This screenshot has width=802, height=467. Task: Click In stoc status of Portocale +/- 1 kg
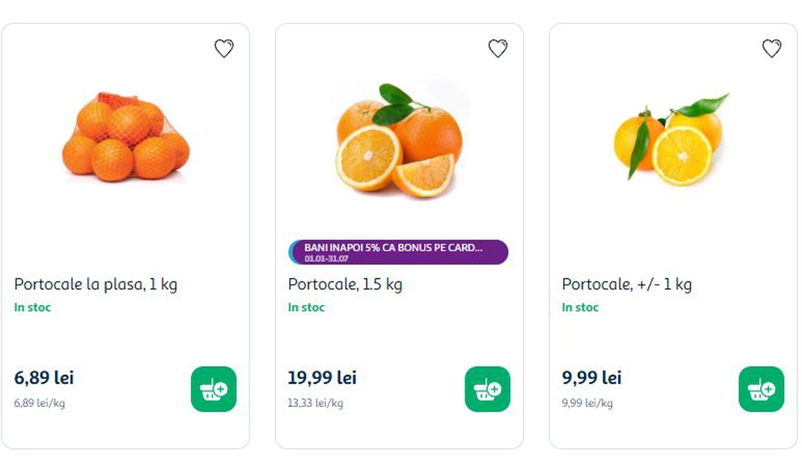point(580,308)
